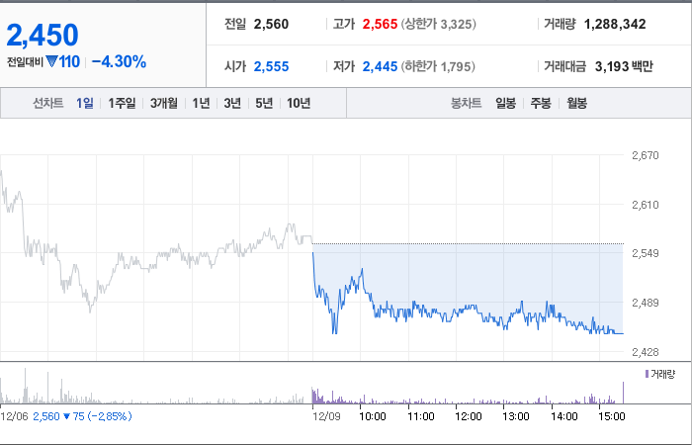Switch to 주봉 candle chart
The height and width of the screenshot is (445, 692).
click(541, 103)
